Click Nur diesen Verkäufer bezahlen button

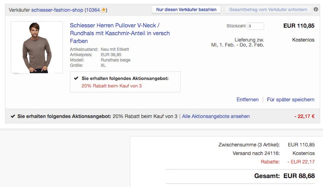(x=186, y=9)
